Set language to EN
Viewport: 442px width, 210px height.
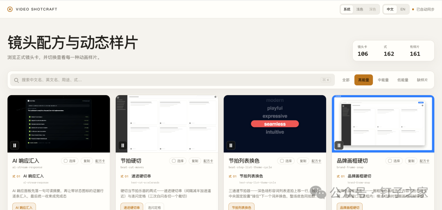[403, 9]
